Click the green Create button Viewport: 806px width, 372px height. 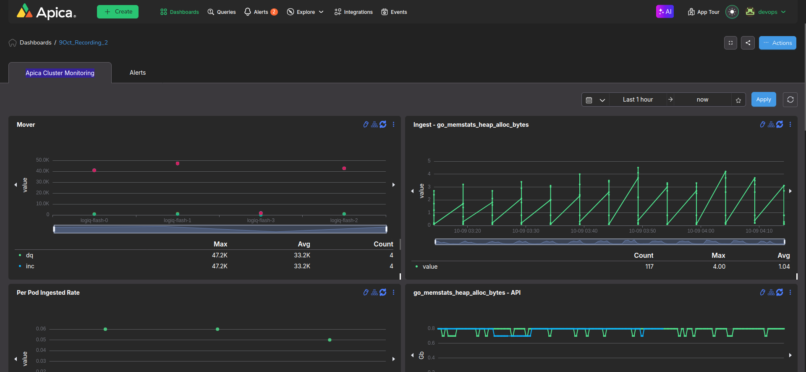pyautogui.click(x=118, y=12)
